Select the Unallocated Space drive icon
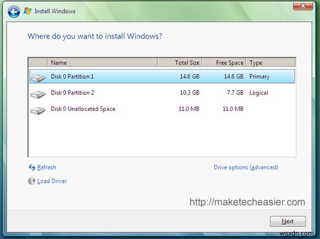320x239 pixels. [x=38, y=110]
